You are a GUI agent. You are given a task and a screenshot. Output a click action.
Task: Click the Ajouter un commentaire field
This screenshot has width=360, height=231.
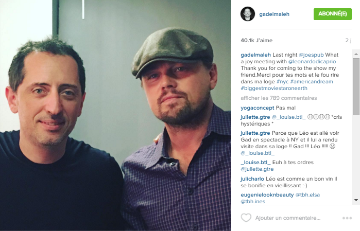[288, 218]
